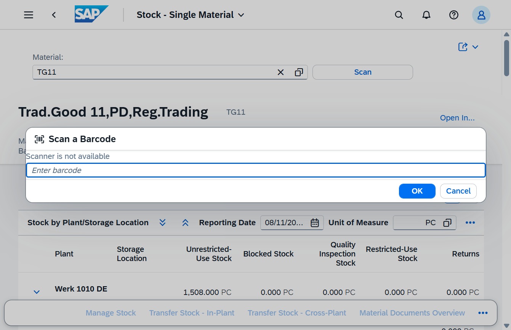
Task: Collapse all rows with double-up arrows
Action: click(186, 223)
